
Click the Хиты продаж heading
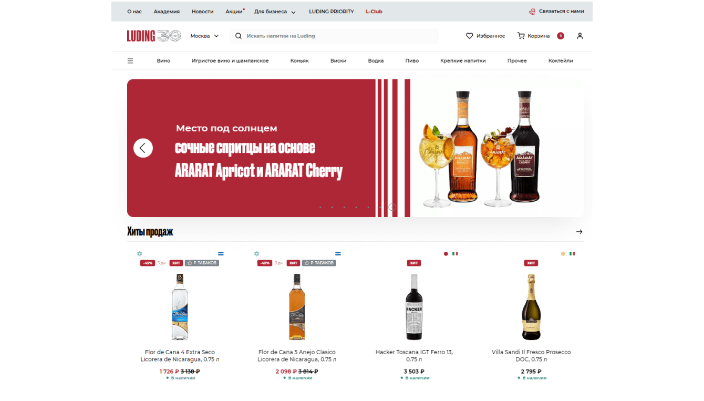click(150, 232)
